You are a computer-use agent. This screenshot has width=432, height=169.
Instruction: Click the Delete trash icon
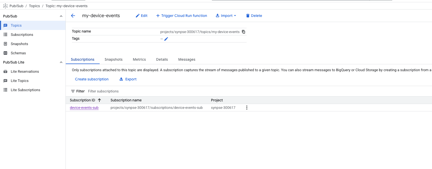pyautogui.click(x=248, y=16)
